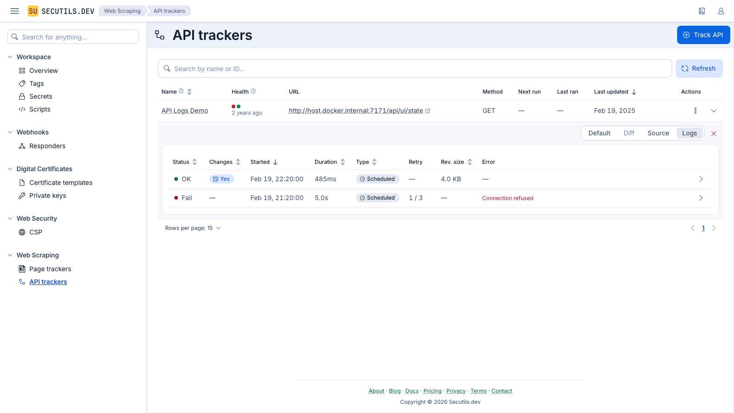Sort trackers by Name column arrows
This screenshot has height=413, width=734.
point(189,92)
